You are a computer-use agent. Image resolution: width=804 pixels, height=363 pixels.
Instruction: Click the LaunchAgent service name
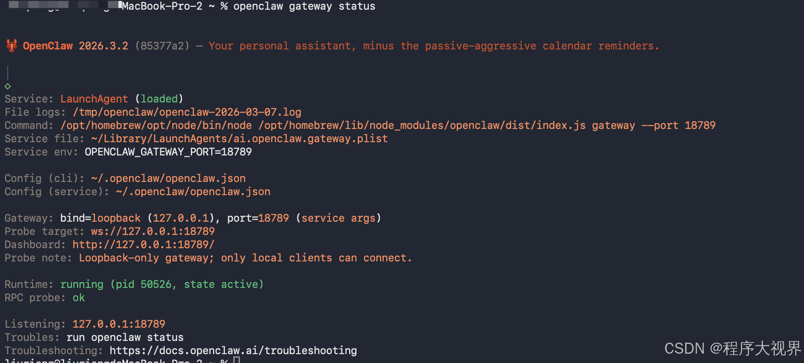click(94, 99)
